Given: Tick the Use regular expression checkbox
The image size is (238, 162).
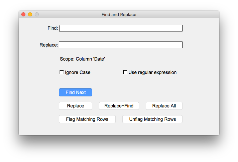Looking at the screenshot, I should (125, 72).
